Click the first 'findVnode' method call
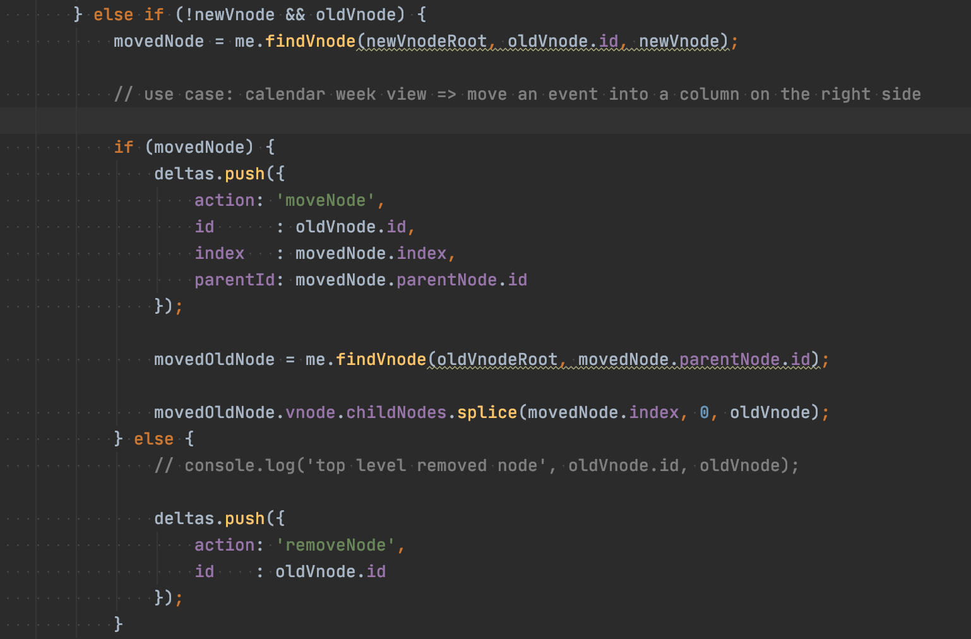Viewport: 971px width, 639px height. (310, 41)
